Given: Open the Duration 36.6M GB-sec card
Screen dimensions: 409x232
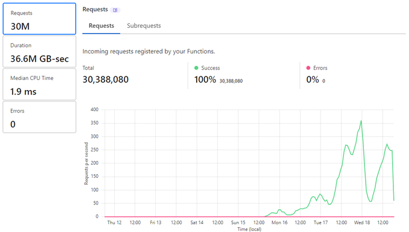Looking at the screenshot, I should point(39,52).
